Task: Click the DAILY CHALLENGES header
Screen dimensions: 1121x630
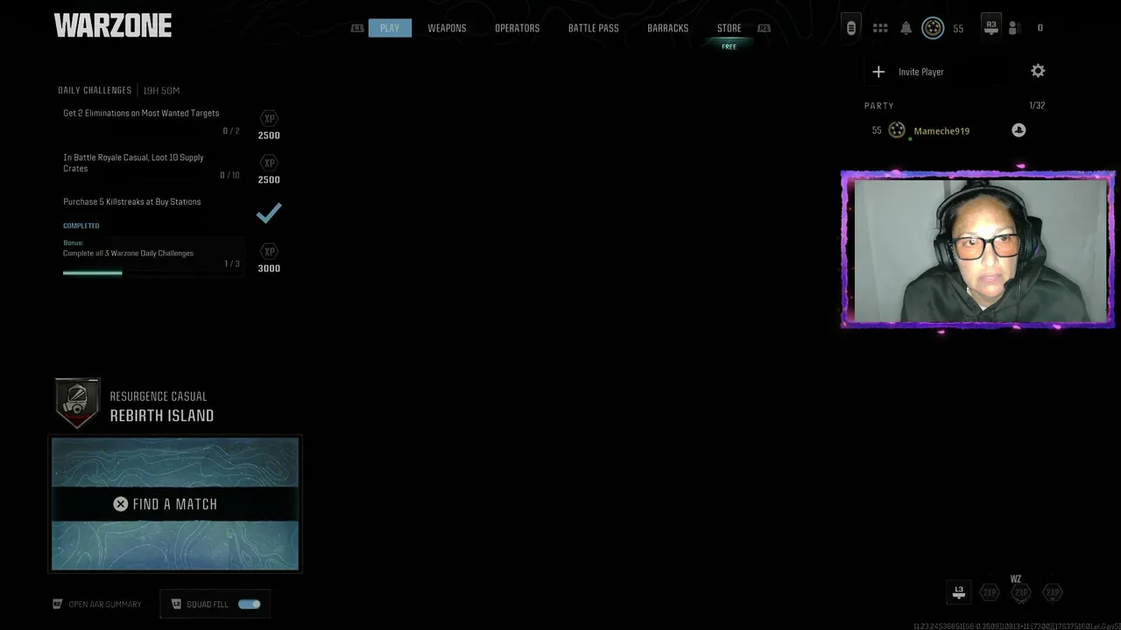Action: point(95,90)
